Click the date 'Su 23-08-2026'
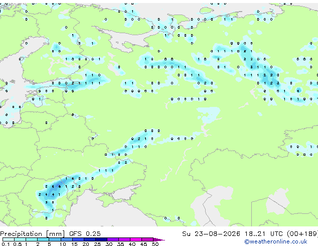 pyautogui.click(x=211, y=233)
